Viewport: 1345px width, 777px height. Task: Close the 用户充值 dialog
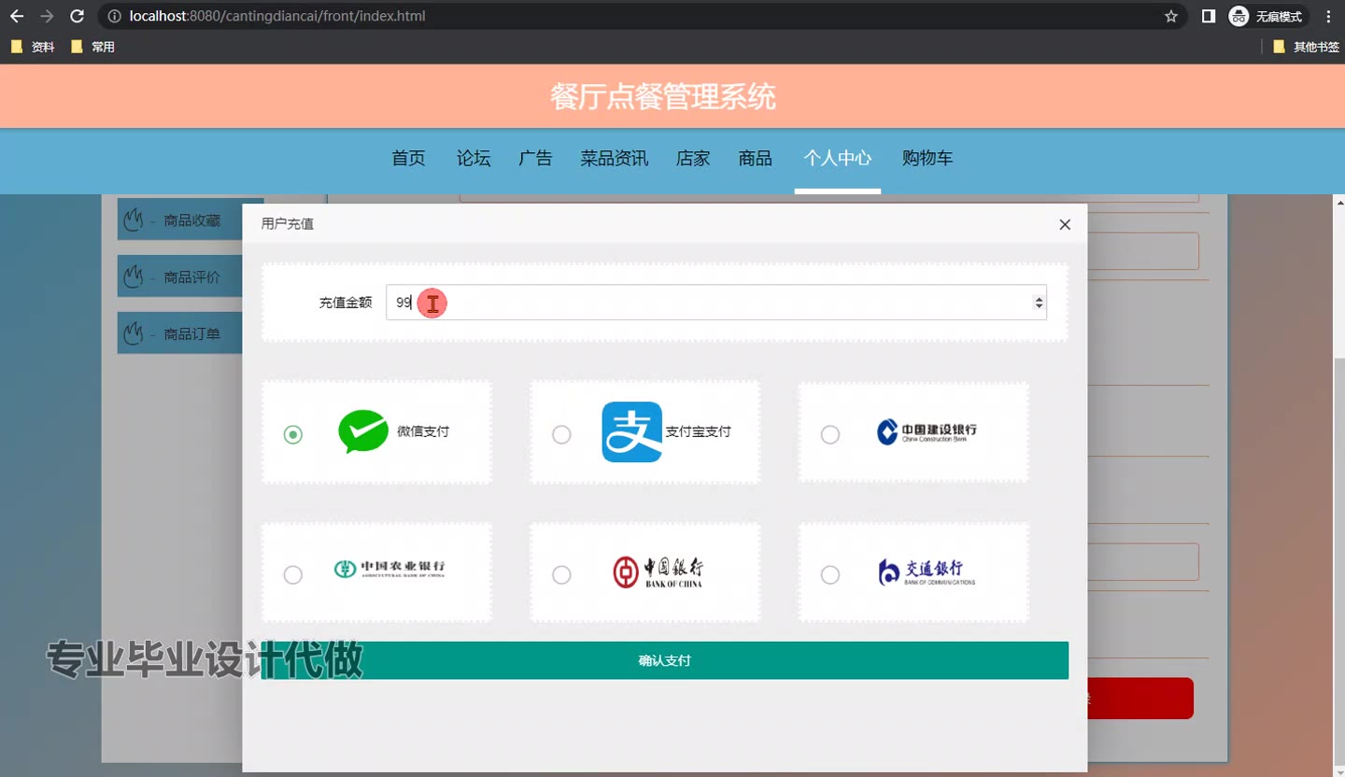(x=1065, y=224)
